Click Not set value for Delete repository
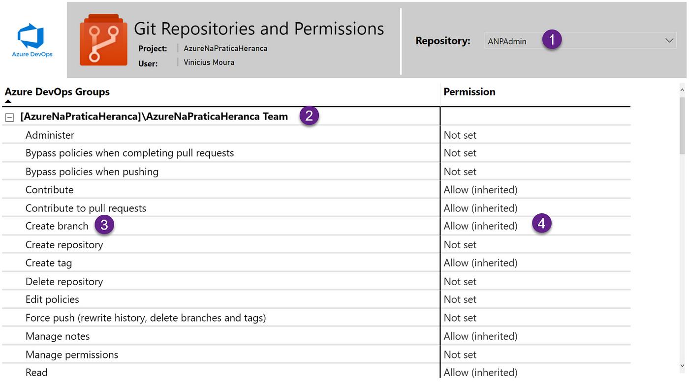 (x=460, y=282)
